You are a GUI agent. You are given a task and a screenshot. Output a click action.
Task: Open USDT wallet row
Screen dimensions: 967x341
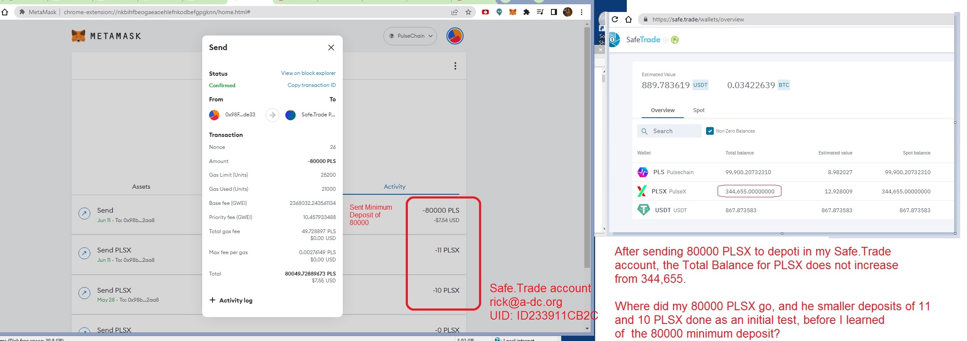[793, 210]
